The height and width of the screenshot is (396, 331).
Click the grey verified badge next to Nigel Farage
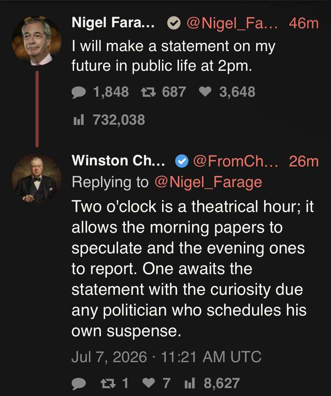pyautogui.click(x=174, y=23)
